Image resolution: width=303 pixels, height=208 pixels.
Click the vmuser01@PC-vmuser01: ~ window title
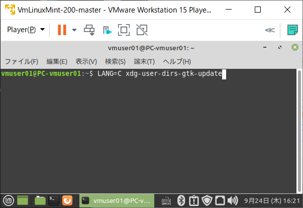[151, 48]
